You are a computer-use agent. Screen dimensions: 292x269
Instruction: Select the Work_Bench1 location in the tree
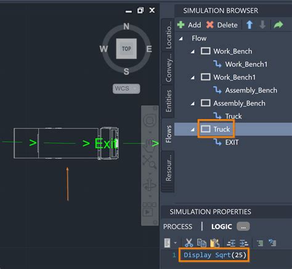(x=234, y=77)
